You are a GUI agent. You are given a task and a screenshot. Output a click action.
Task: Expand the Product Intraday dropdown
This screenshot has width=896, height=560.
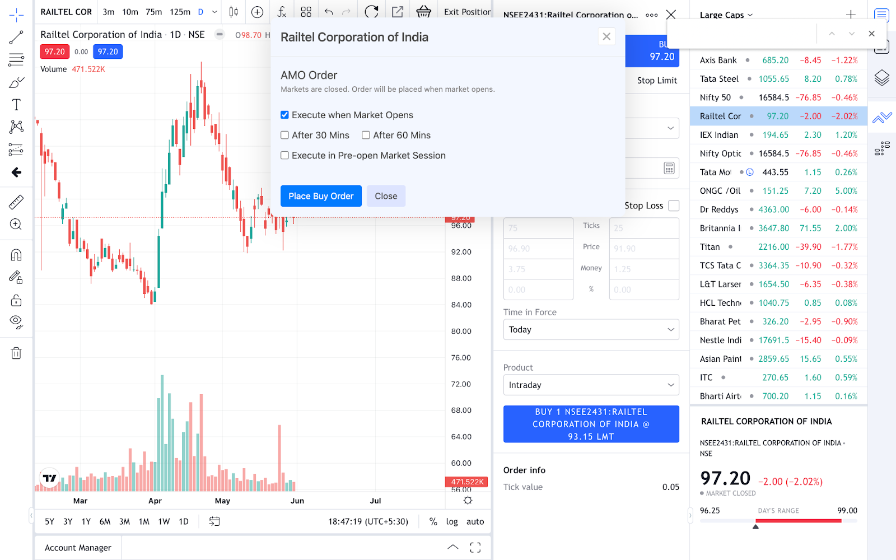591,385
